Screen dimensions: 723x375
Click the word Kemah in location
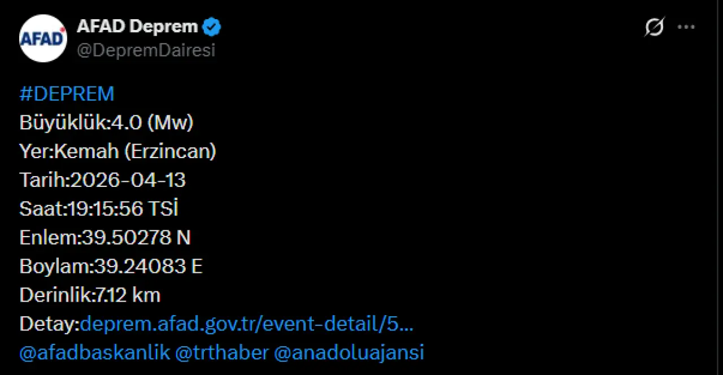[x=86, y=151]
